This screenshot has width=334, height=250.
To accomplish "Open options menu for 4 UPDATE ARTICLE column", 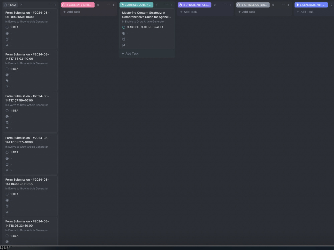I will tap(225, 5).
